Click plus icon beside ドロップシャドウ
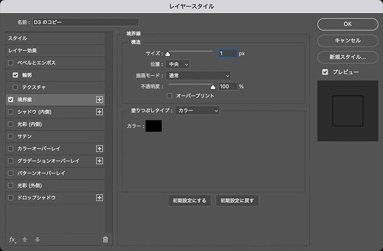Image resolution: width=383 pixels, height=251 pixels. pyautogui.click(x=100, y=198)
